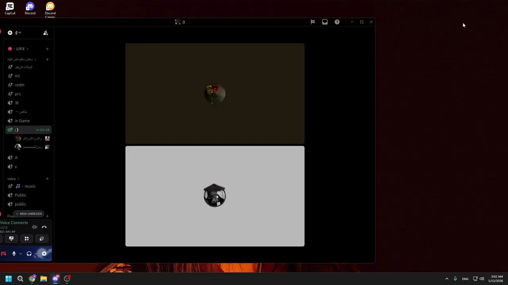The height and width of the screenshot is (285, 508).
Task: Switch to Discord taskbar icon
Action: pos(55,279)
